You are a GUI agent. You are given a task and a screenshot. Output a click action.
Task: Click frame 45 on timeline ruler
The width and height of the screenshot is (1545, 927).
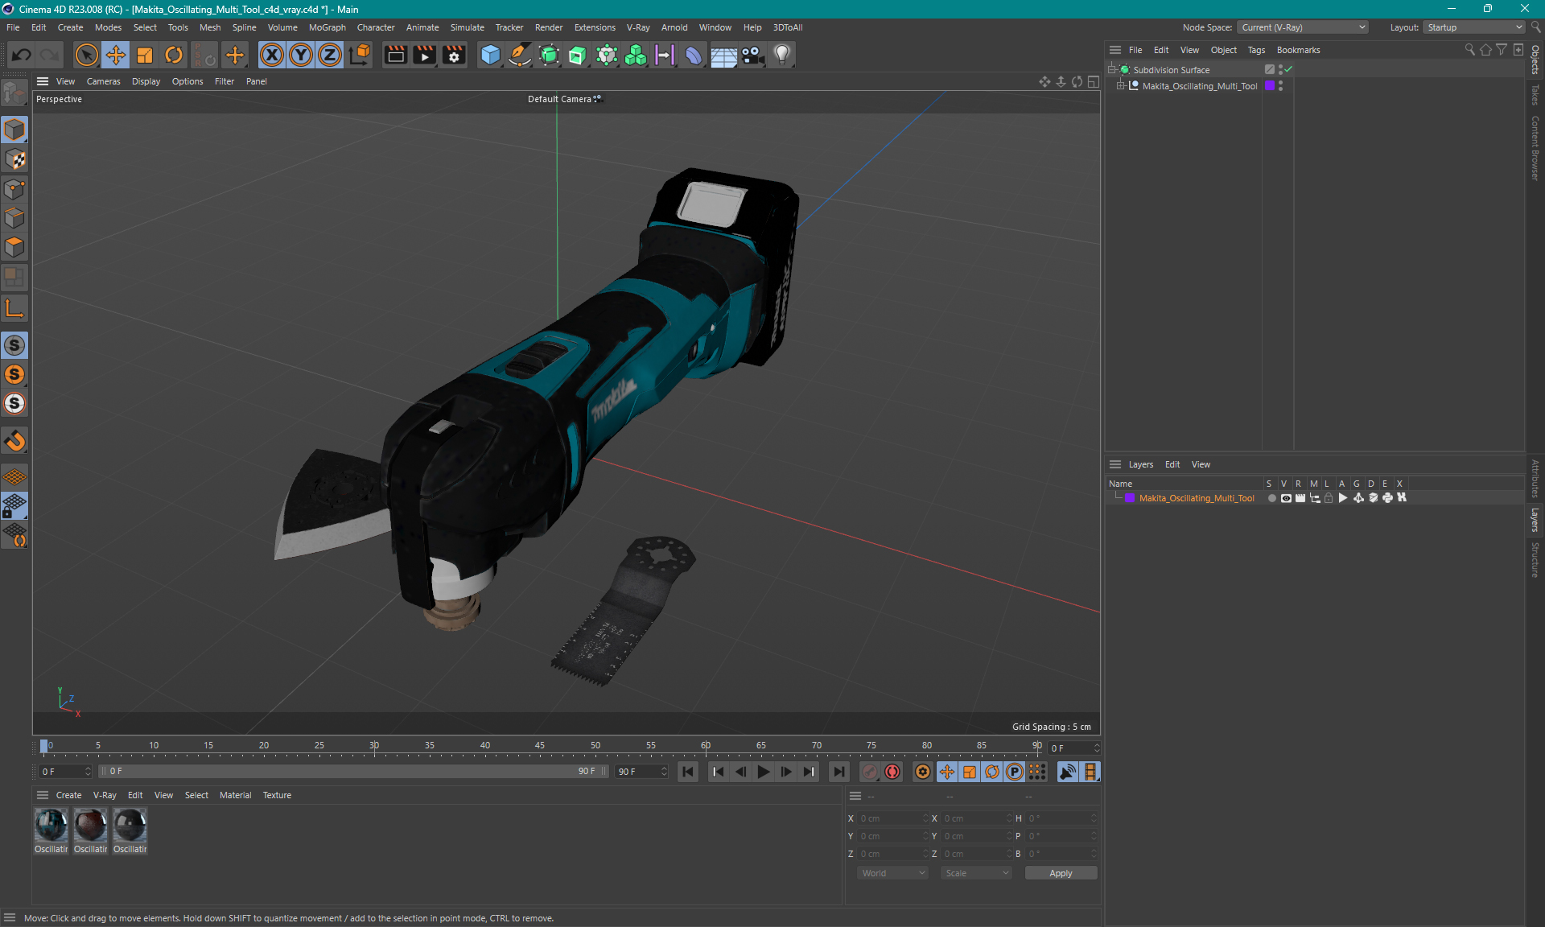pos(540,746)
